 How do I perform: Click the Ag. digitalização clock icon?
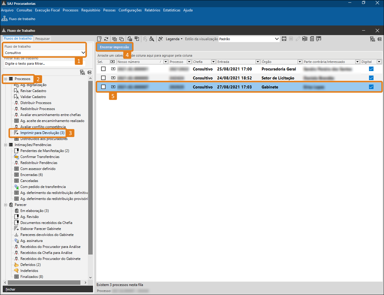pyautogui.click(x=16, y=85)
